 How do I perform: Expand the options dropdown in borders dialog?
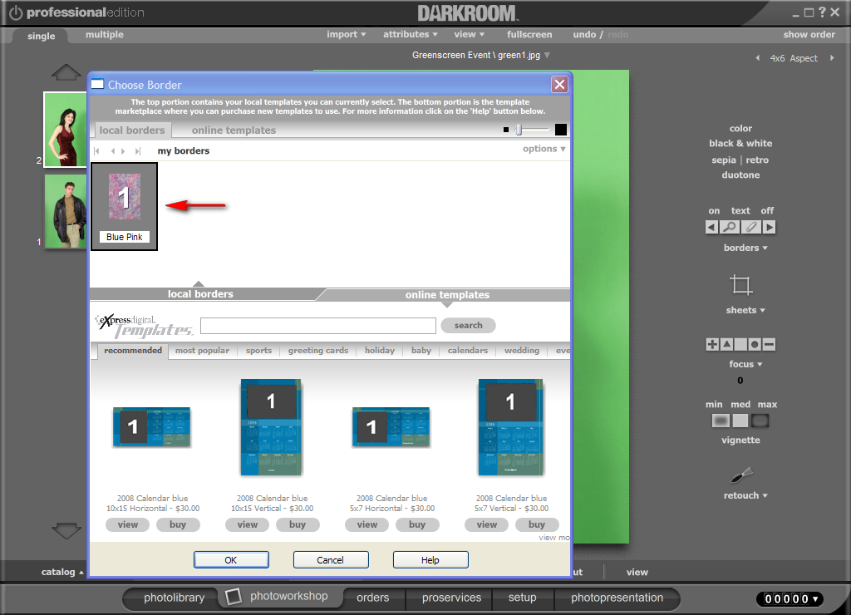544,149
